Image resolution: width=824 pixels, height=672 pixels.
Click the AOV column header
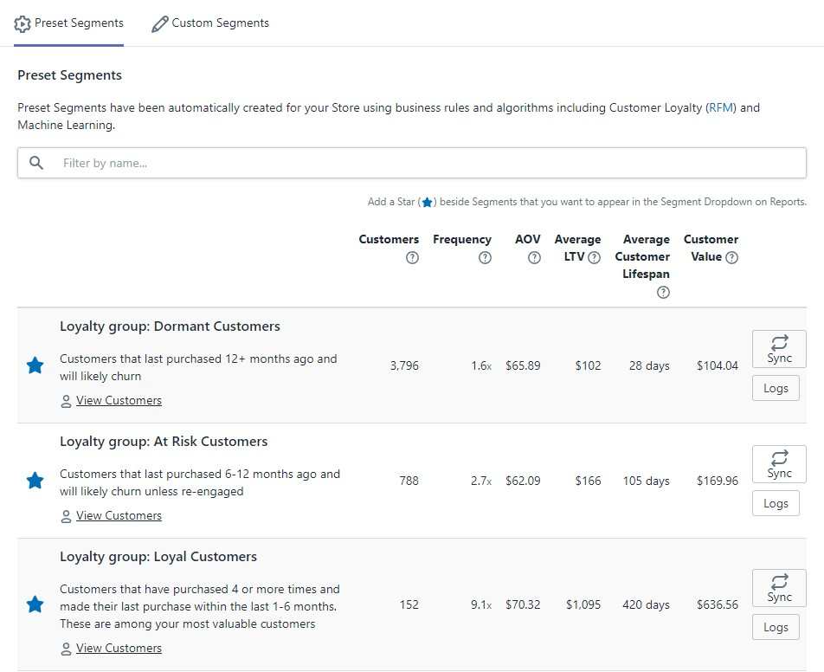[x=528, y=240]
